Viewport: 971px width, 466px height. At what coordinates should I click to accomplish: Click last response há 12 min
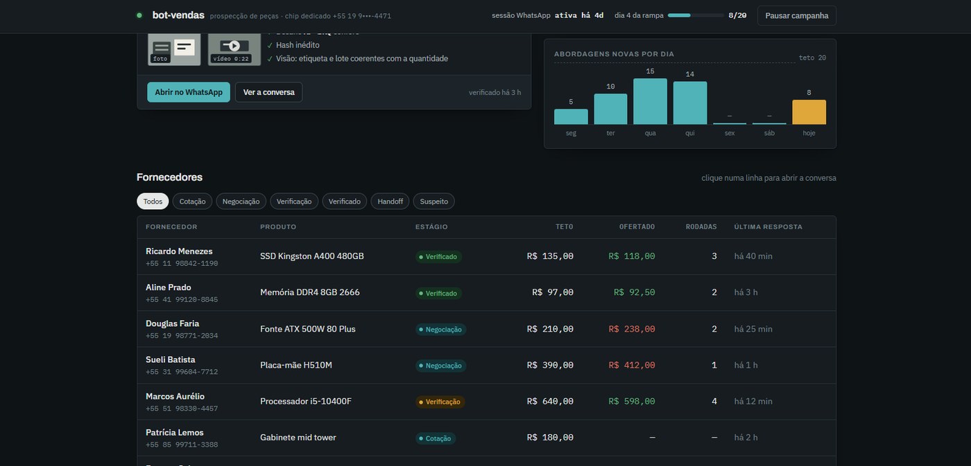[753, 401]
